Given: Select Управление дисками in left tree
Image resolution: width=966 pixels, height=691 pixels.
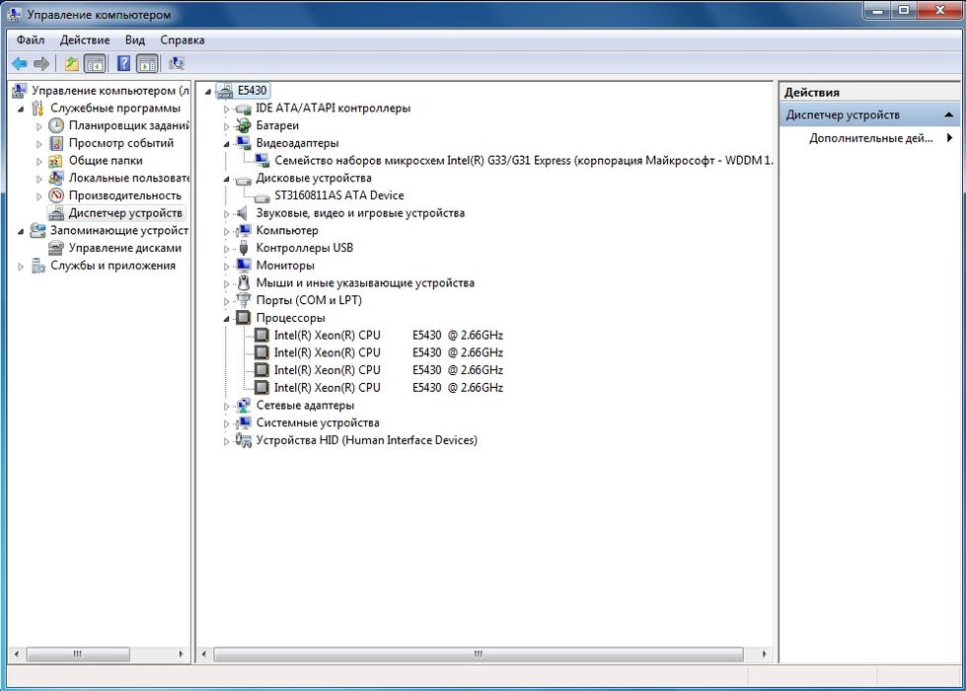Looking at the screenshot, I should pyautogui.click(x=125, y=248).
